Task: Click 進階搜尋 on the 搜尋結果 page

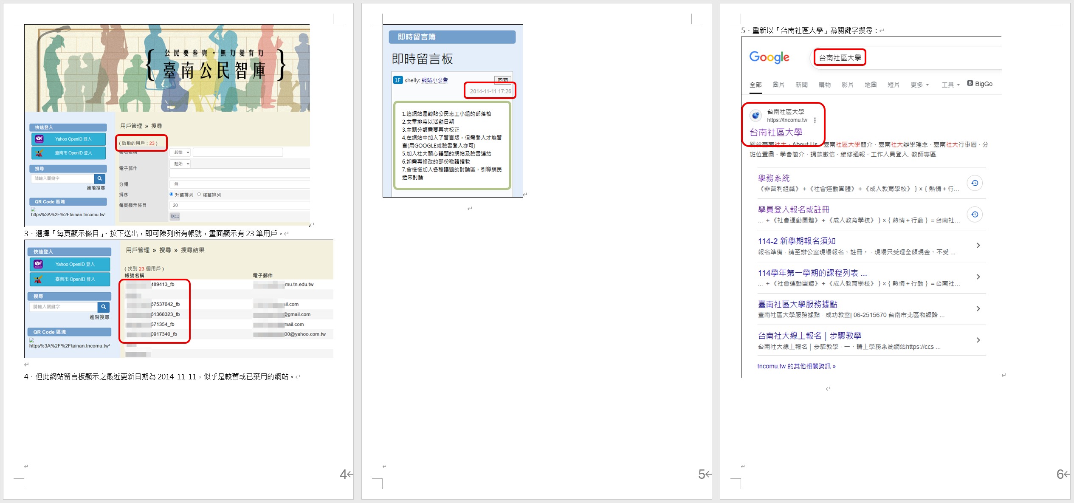Action: tap(99, 317)
